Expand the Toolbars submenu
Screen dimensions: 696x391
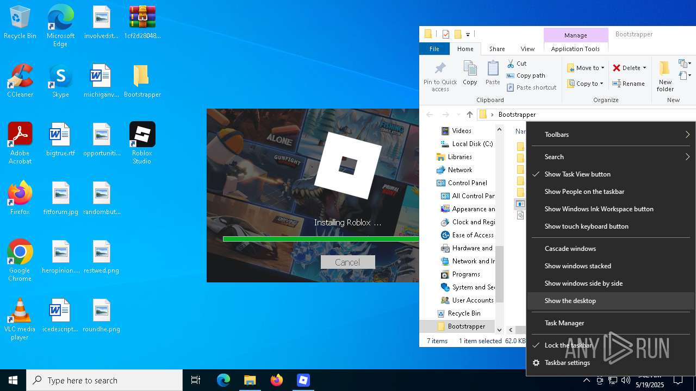coord(611,135)
